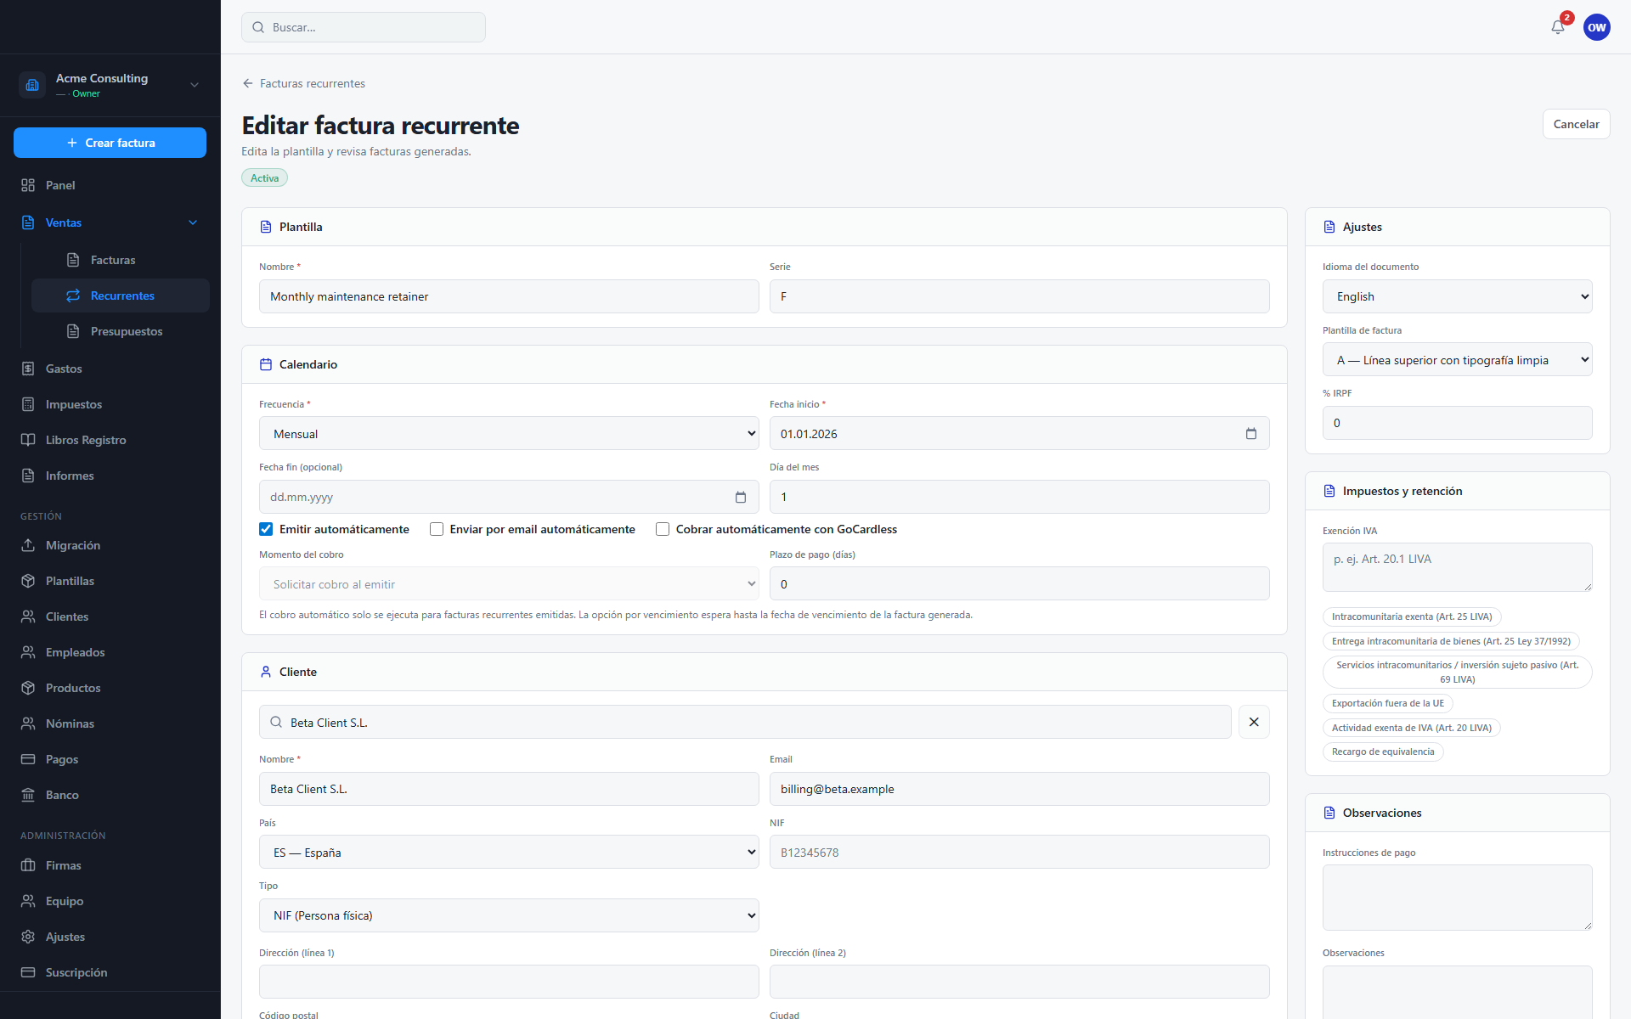Image resolution: width=1631 pixels, height=1019 pixels.
Task: Enable Enviar por email automáticamente
Action: [x=437, y=529]
